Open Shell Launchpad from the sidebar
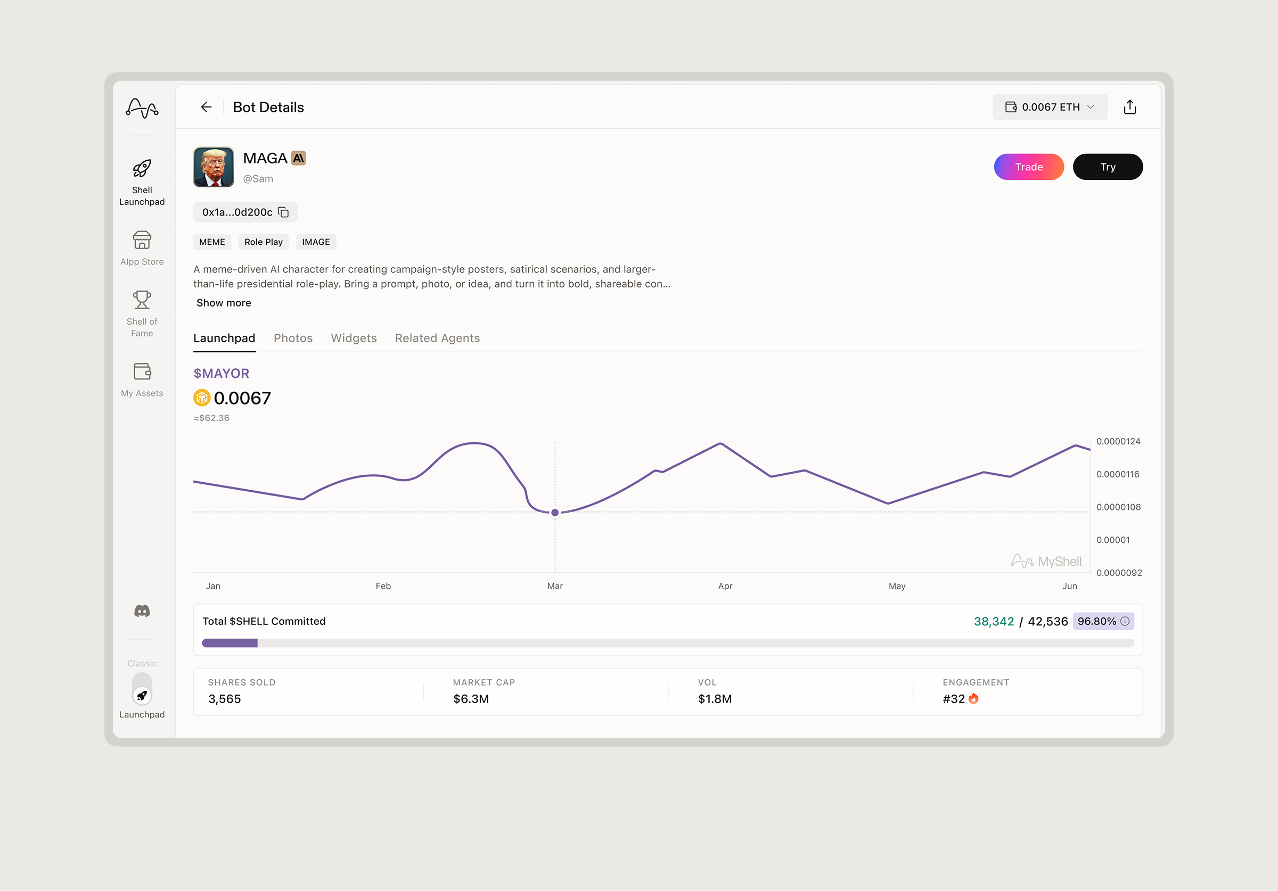Image resolution: width=1278 pixels, height=891 pixels. [x=142, y=183]
